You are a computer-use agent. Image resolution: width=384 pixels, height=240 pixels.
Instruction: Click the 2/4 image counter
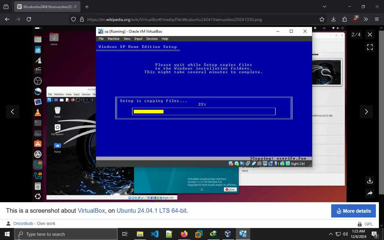pyautogui.click(x=356, y=34)
